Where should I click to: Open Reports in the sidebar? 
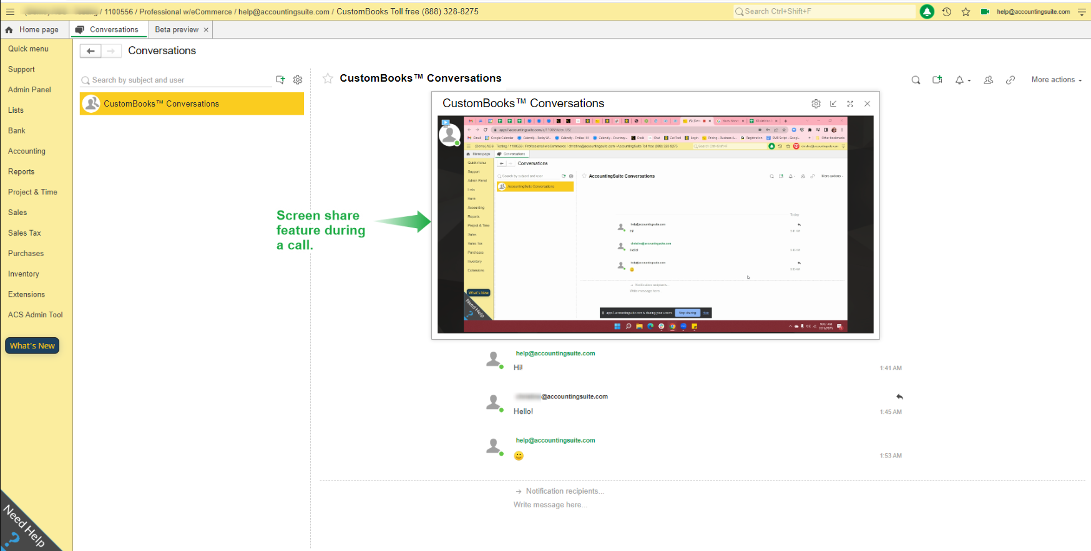click(x=21, y=172)
